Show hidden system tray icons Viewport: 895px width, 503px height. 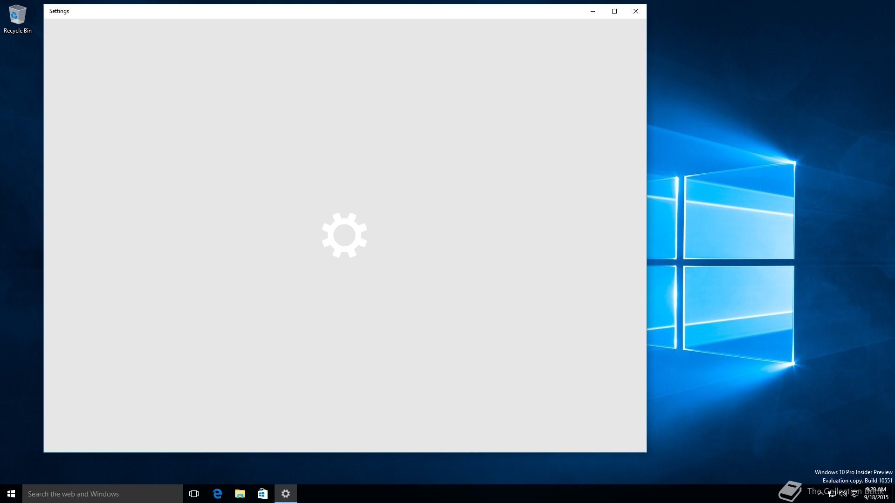pos(820,494)
